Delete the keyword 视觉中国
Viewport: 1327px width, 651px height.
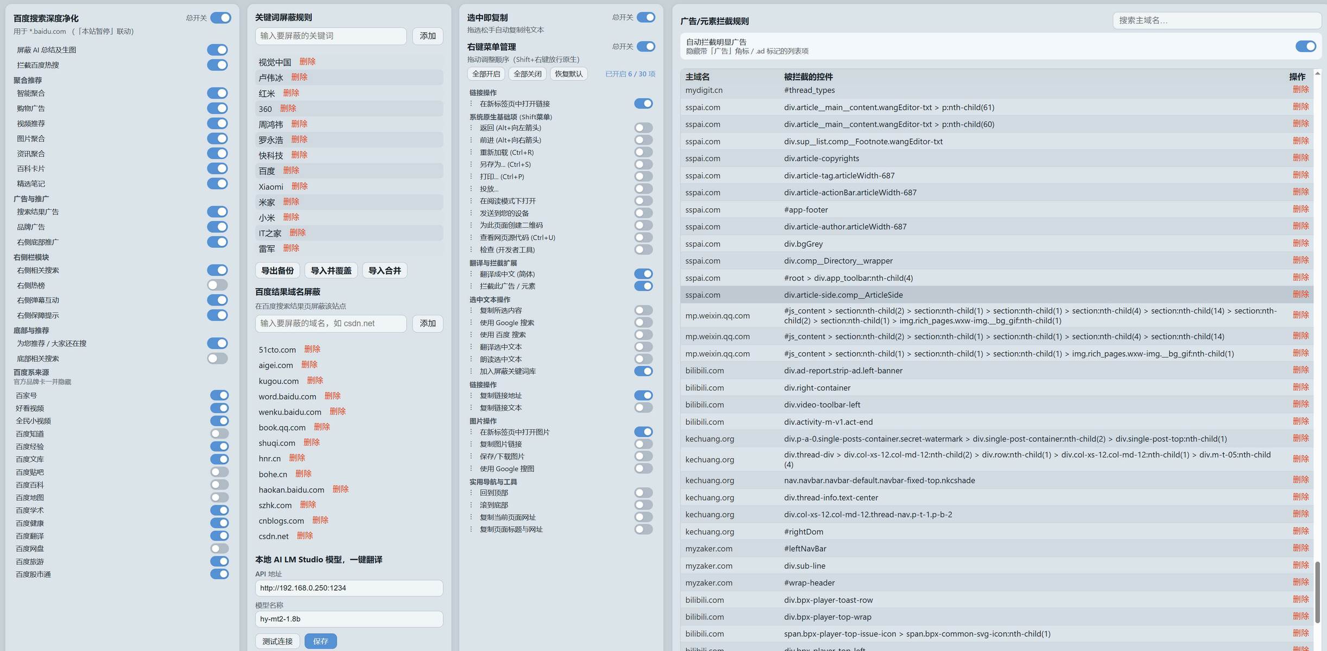coord(307,62)
